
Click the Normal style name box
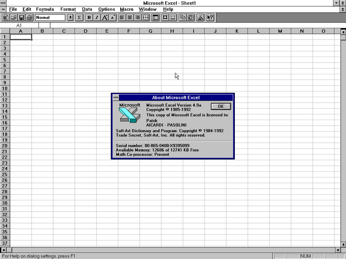coord(50,18)
